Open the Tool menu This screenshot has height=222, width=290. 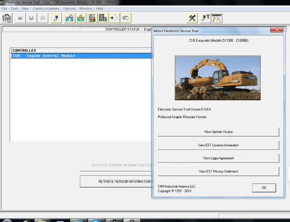pos(14,9)
